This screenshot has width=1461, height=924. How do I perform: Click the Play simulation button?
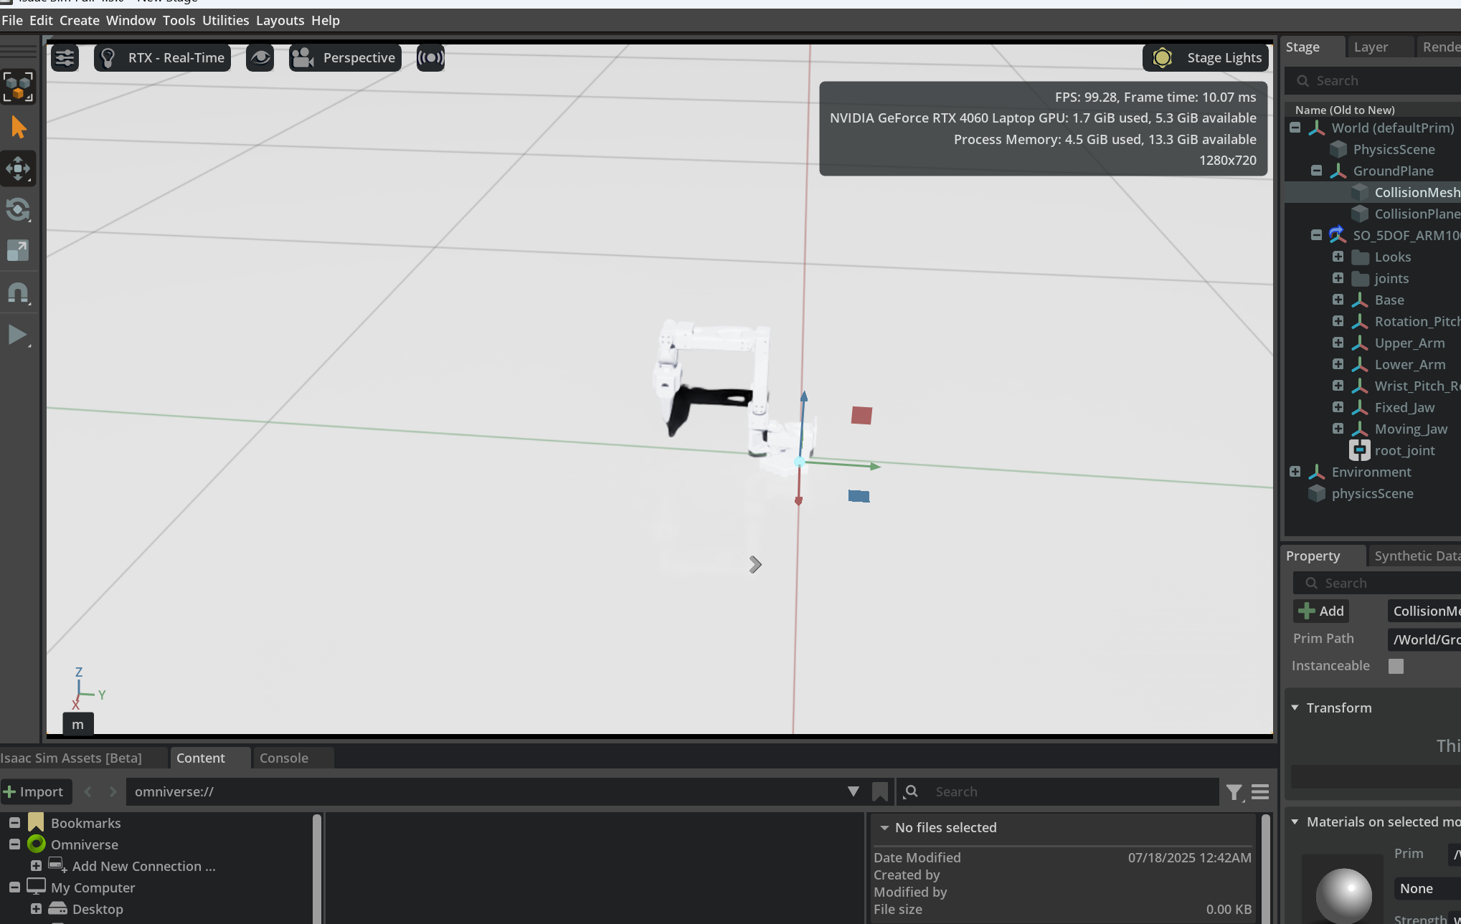point(18,334)
